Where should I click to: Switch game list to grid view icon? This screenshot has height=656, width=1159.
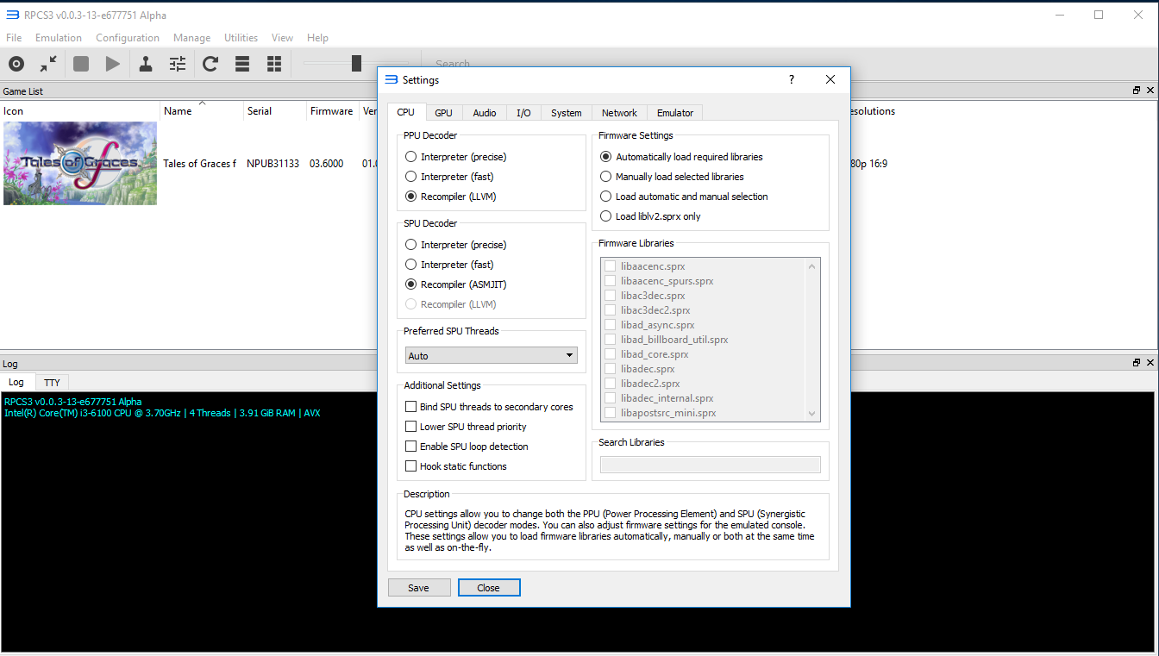274,64
